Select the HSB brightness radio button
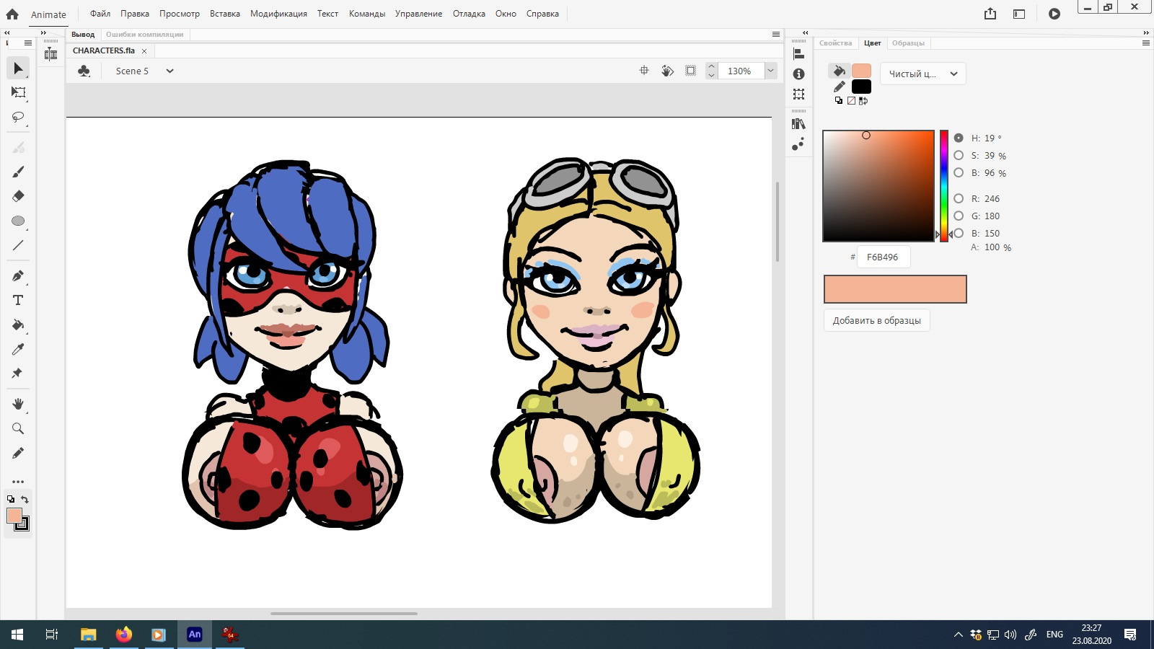 click(x=959, y=172)
